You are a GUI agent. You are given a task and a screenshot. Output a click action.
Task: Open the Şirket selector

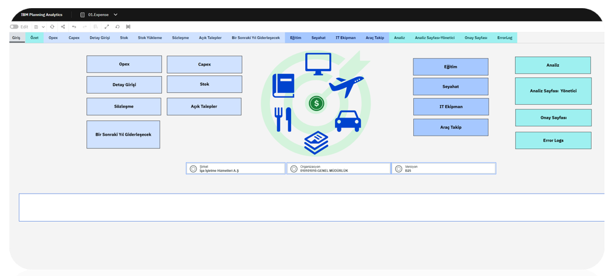(236, 168)
